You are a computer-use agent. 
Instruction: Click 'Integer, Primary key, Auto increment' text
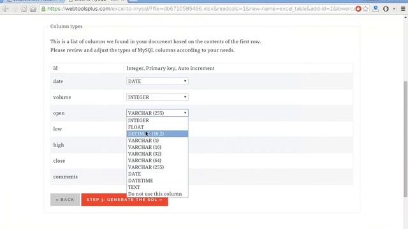(x=170, y=68)
